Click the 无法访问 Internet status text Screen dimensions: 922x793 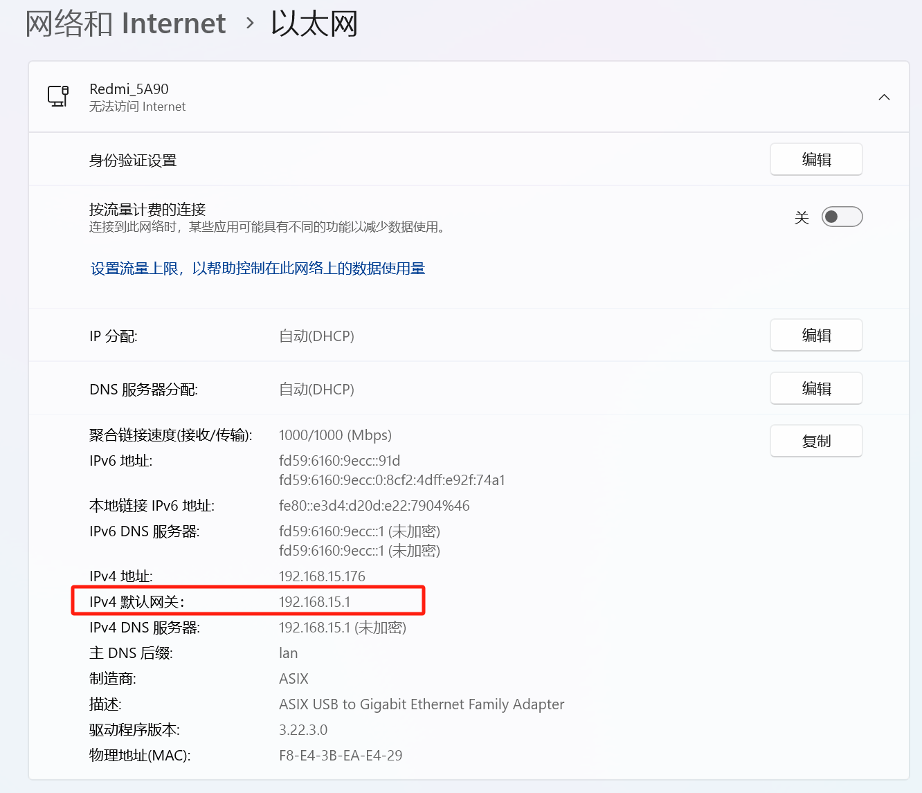137,107
